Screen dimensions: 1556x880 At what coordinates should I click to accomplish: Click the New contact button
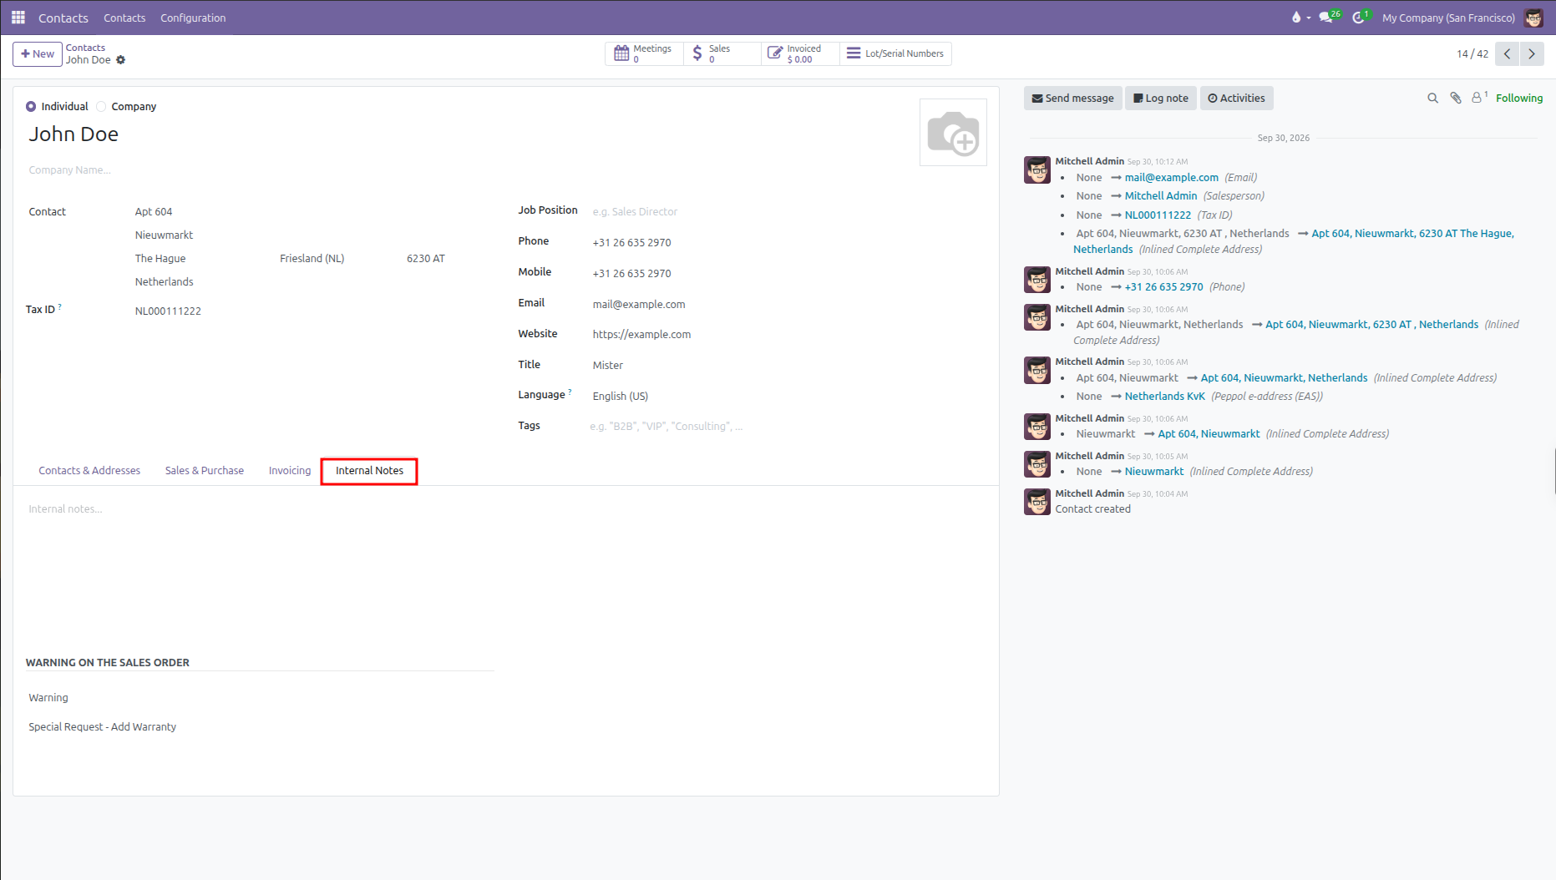click(38, 54)
